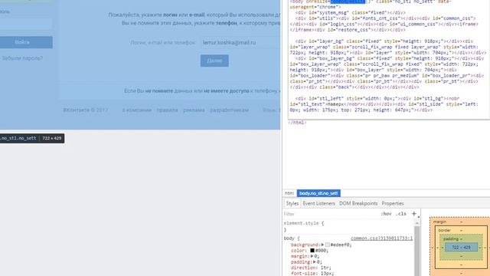Click the box model border label
Viewport: 490px width, 276px height.
[444, 230]
